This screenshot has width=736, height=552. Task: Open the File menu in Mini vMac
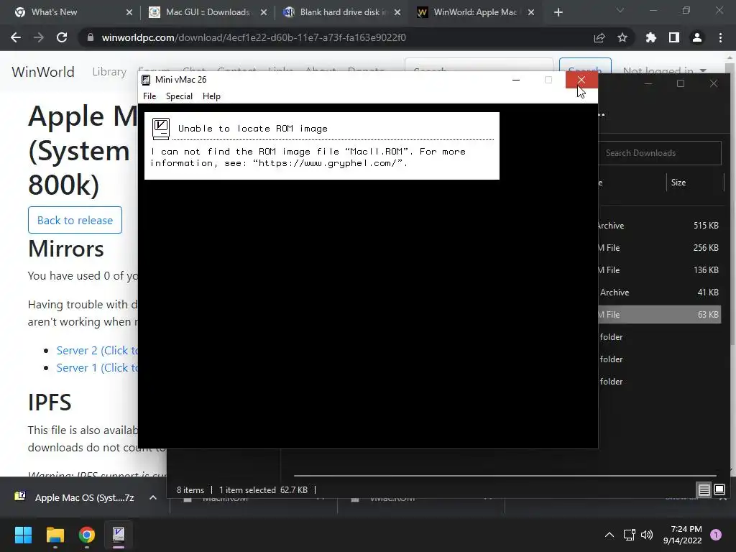pos(149,96)
